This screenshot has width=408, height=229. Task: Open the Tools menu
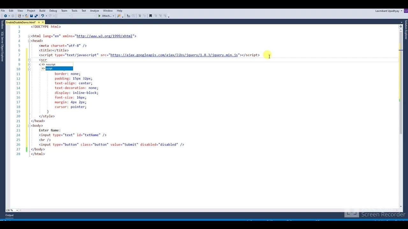point(74,11)
